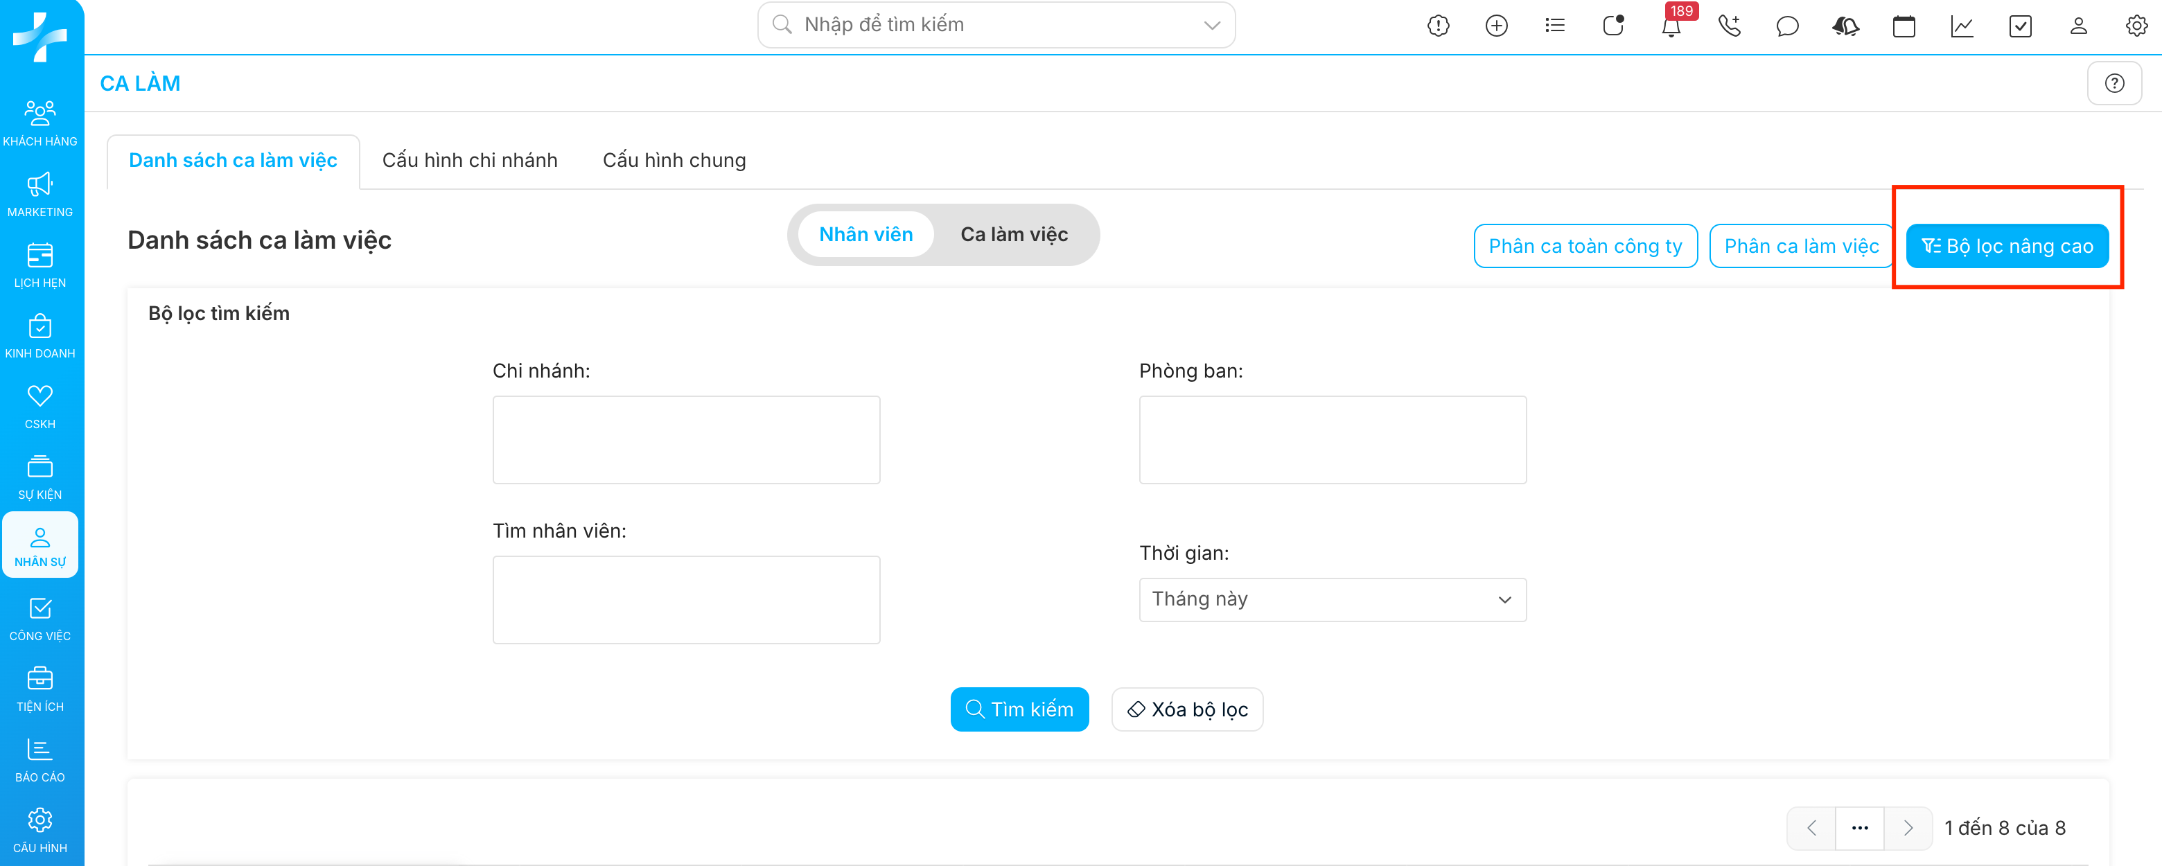Open the chat bubble icon
2162x866 pixels.
[1787, 26]
